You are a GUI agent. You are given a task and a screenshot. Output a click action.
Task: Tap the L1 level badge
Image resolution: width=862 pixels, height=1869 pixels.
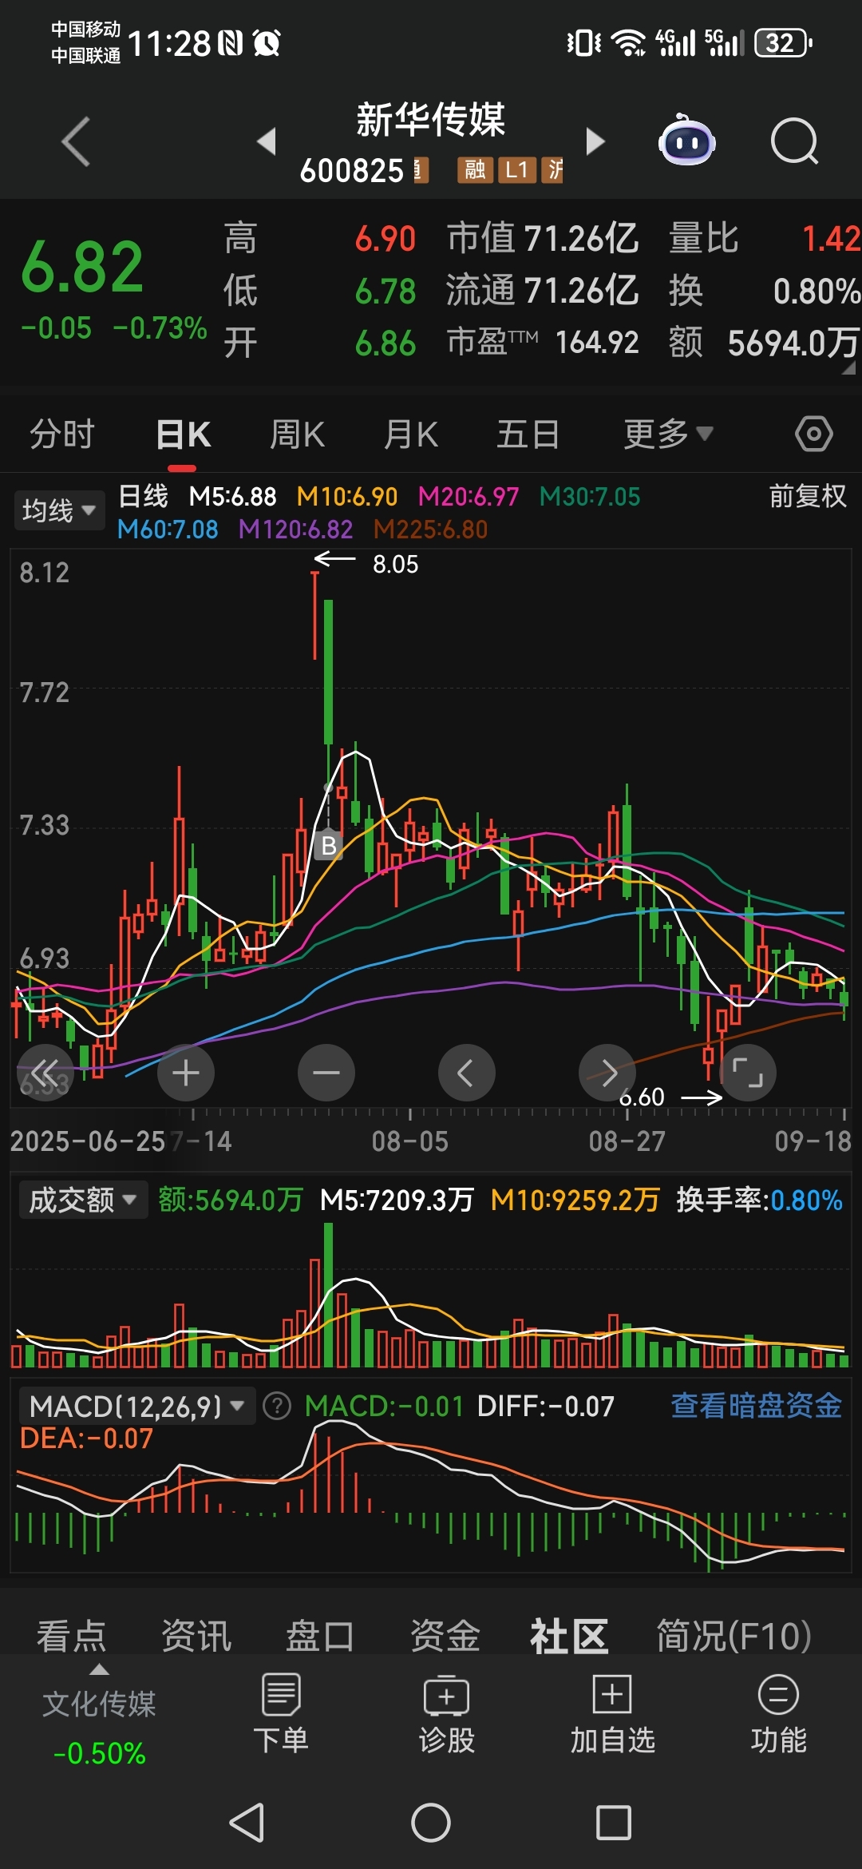click(x=516, y=169)
